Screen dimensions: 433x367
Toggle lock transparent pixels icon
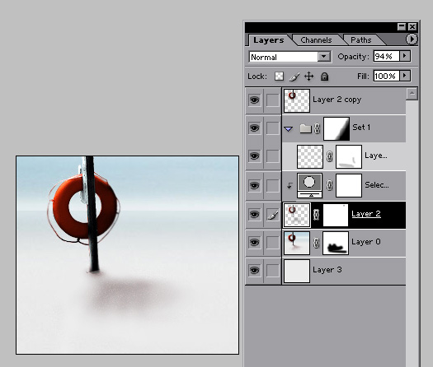tap(279, 76)
